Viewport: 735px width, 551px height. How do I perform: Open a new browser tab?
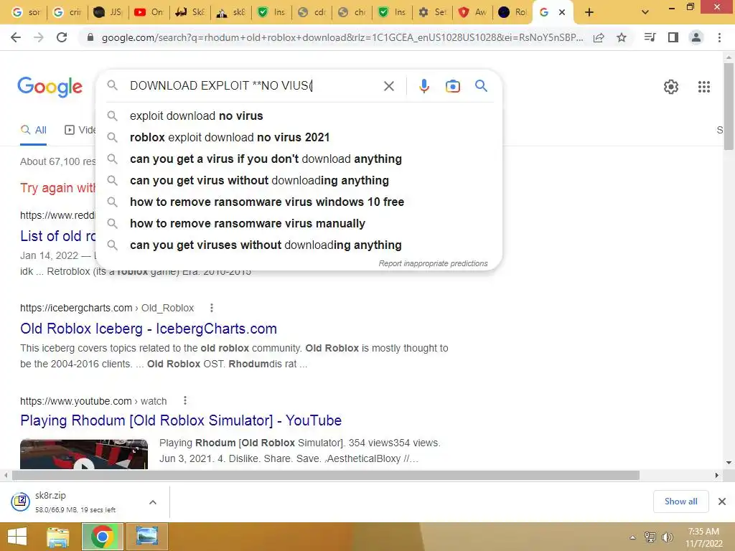tap(589, 13)
